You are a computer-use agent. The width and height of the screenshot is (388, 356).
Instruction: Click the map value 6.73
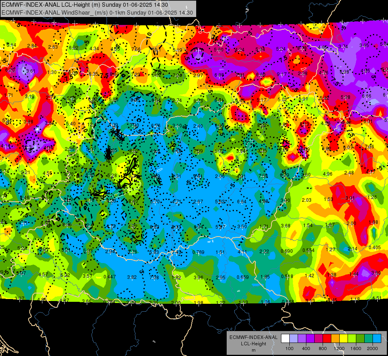198,100
